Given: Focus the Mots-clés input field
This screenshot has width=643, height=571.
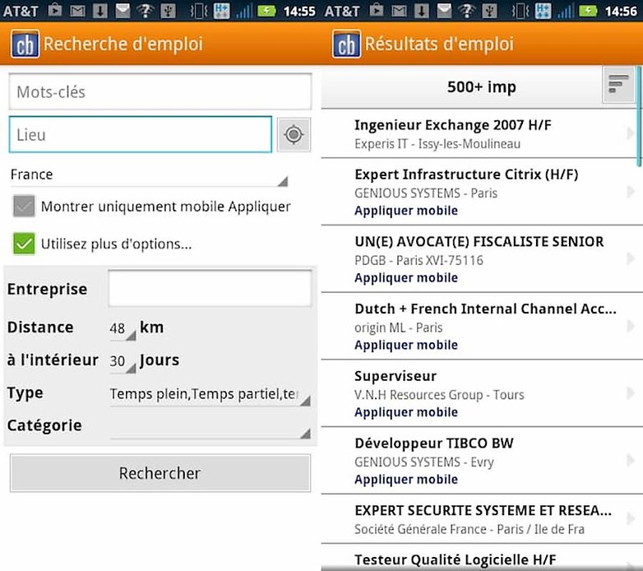Looking at the screenshot, I should coord(160,91).
